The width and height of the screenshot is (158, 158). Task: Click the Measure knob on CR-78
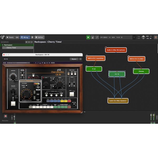(x=13, y=91)
